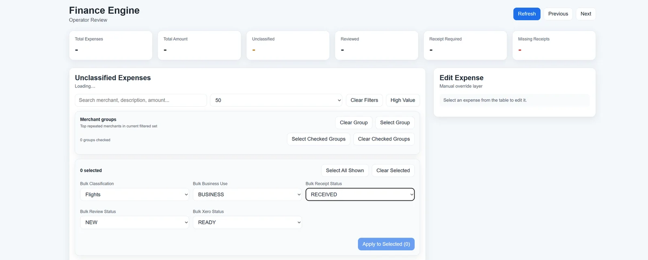Click the Unclassified summary card
This screenshot has height=260, width=648.
click(x=288, y=45)
